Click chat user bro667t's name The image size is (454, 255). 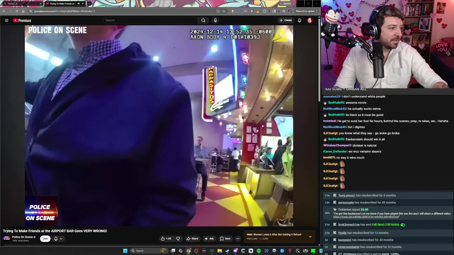[x=329, y=158]
